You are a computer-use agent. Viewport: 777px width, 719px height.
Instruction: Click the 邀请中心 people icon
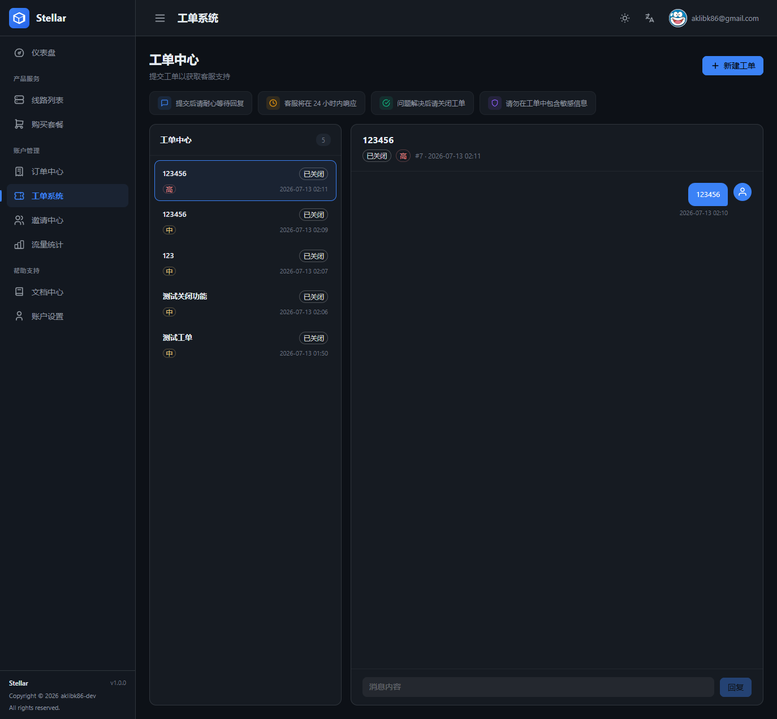point(19,220)
